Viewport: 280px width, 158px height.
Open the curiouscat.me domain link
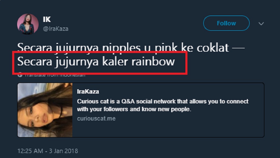coord(96,119)
